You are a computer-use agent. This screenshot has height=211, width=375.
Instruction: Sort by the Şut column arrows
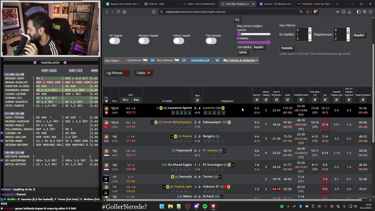(325, 100)
